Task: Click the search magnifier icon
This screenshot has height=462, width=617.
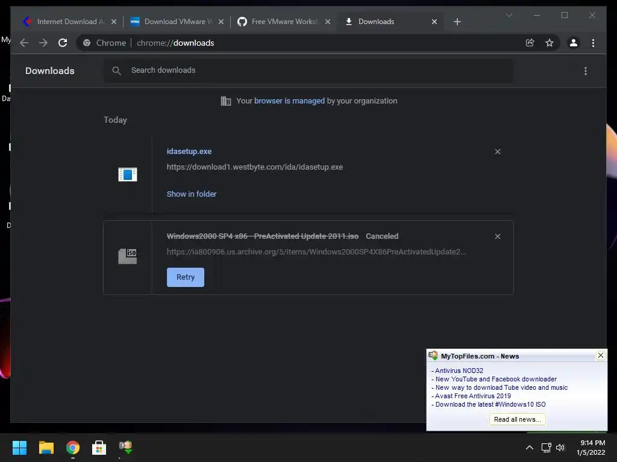Action: pos(116,71)
